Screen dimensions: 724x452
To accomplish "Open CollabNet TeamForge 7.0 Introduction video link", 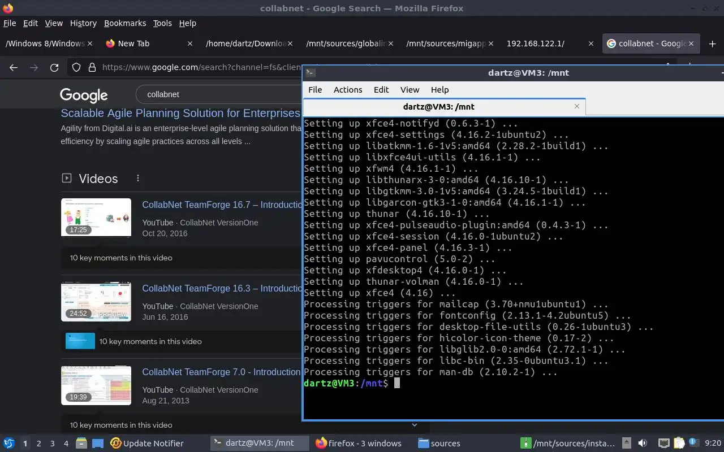I will 222,372.
